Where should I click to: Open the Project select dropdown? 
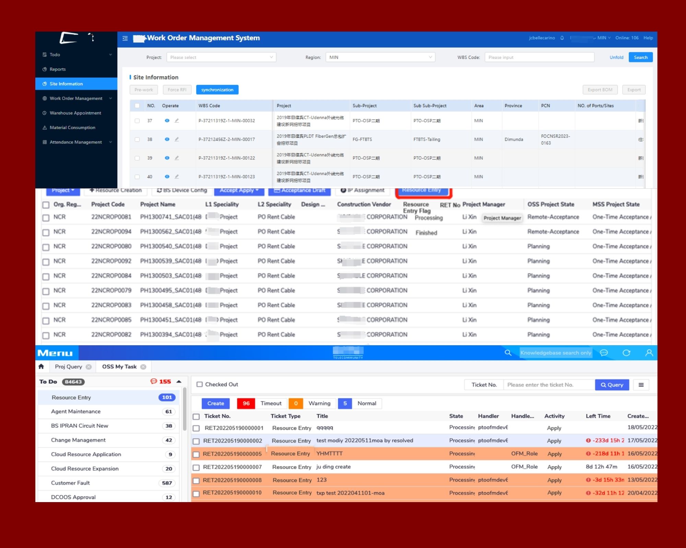pyautogui.click(x=221, y=57)
